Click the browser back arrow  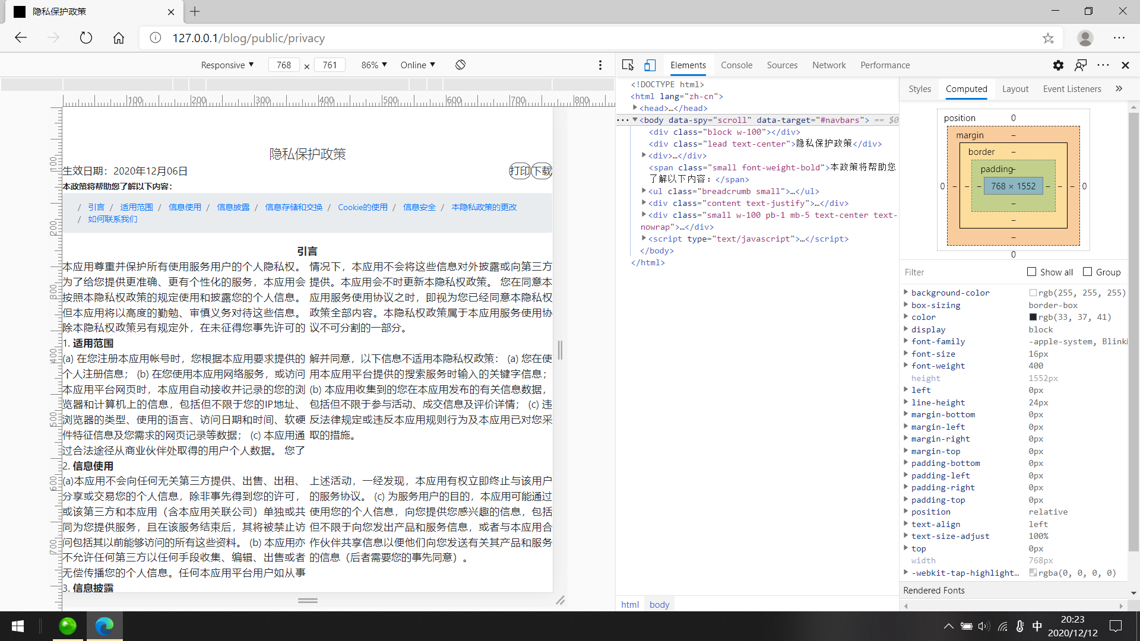(21, 38)
